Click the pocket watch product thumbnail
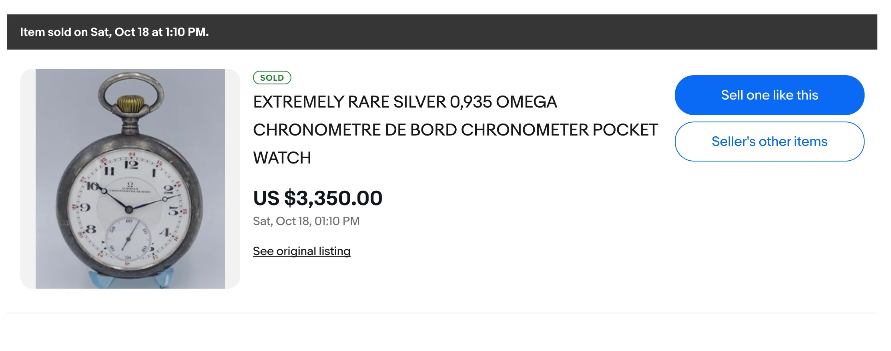The height and width of the screenshot is (351, 891). point(130,178)
